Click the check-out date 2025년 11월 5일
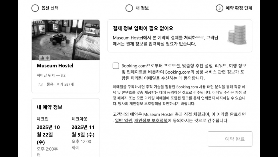The image size is (278, 157). click(83, 131)
